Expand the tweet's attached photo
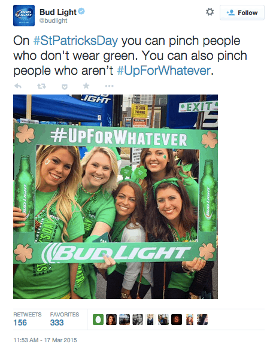 116,197
